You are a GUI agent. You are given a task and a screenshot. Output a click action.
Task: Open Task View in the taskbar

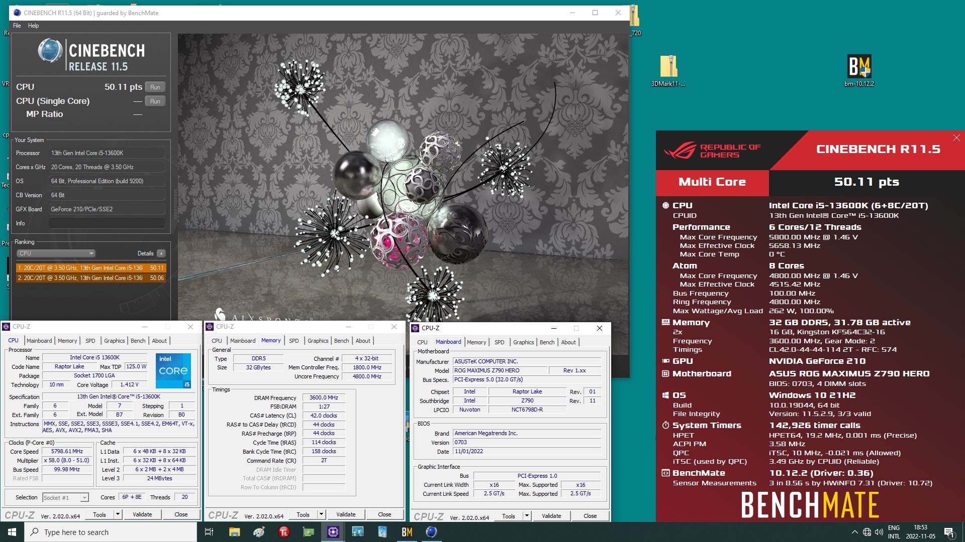point(209,532)
